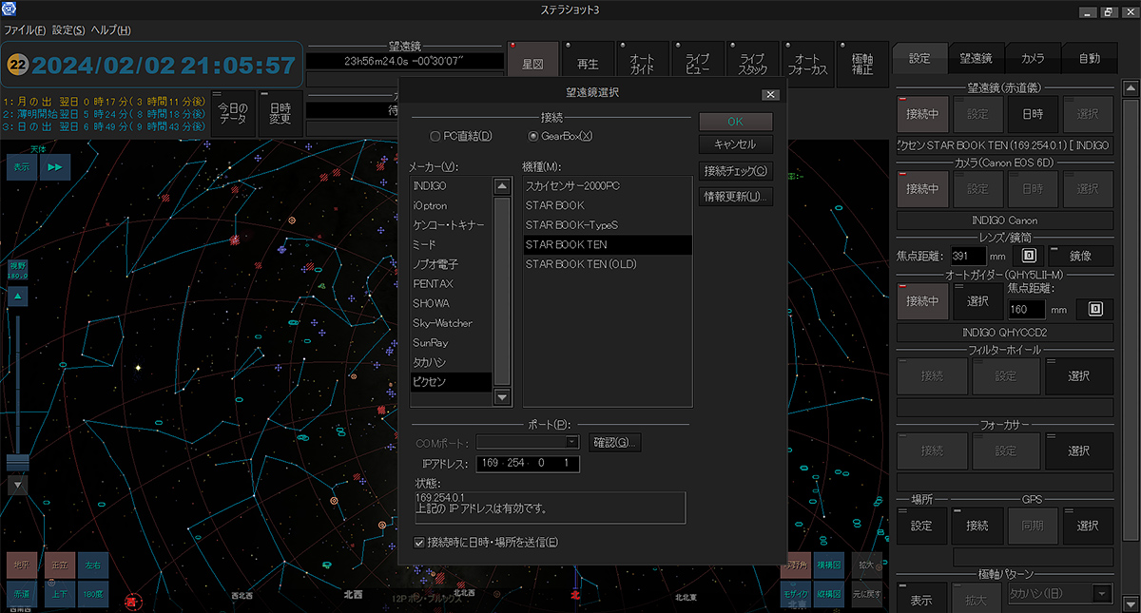Select the PC直結 radio button
The image size is (1141, 613).
(x=435, y=136)
